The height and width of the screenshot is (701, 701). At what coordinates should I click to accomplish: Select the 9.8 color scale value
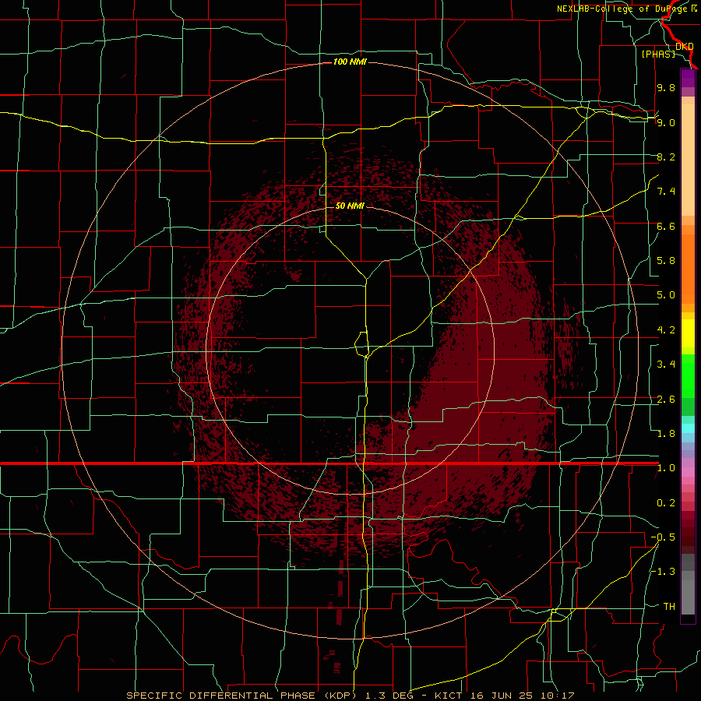click(666, 87)
